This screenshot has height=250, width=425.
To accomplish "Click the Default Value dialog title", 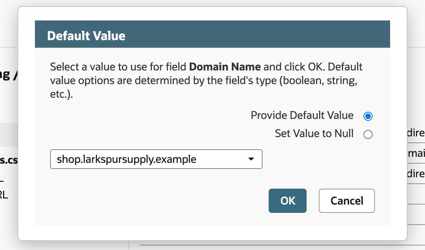I will click(86, 36).
